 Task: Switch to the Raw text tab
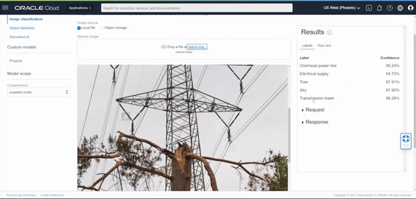[324, 46]
